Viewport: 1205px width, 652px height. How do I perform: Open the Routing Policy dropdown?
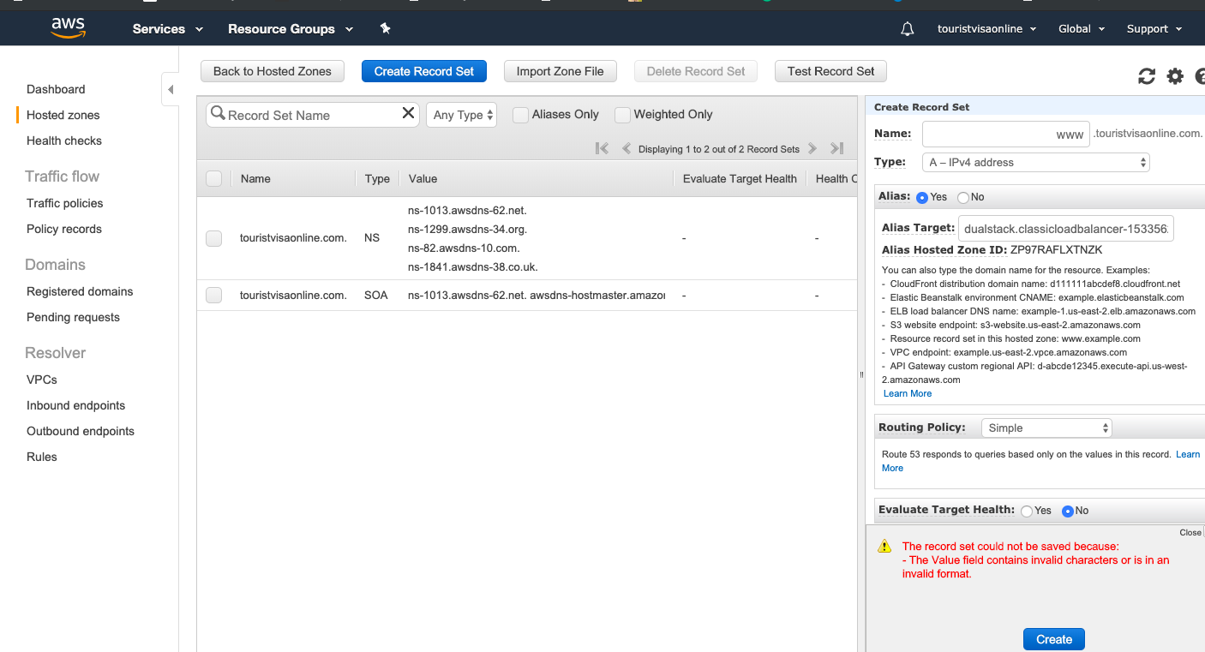(1046, 428)
